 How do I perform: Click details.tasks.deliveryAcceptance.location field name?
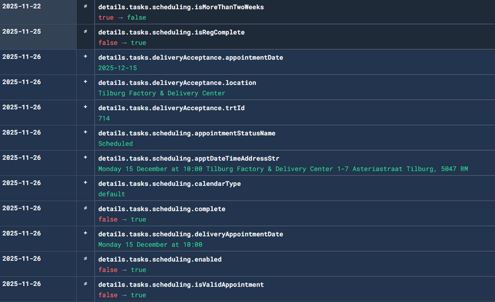click(177, 83)
